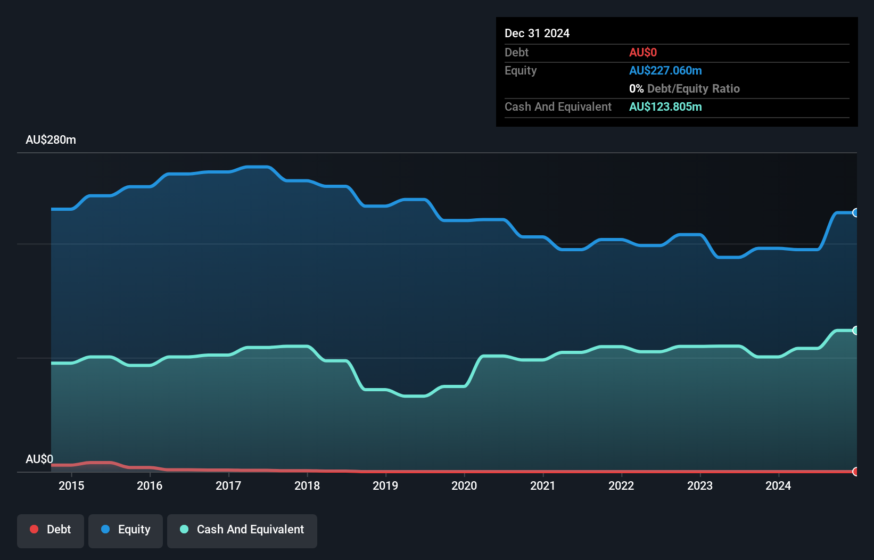Select the Cash endpoint marker at Dec 2024
874x560 pixels.
[x=856, y=331]
